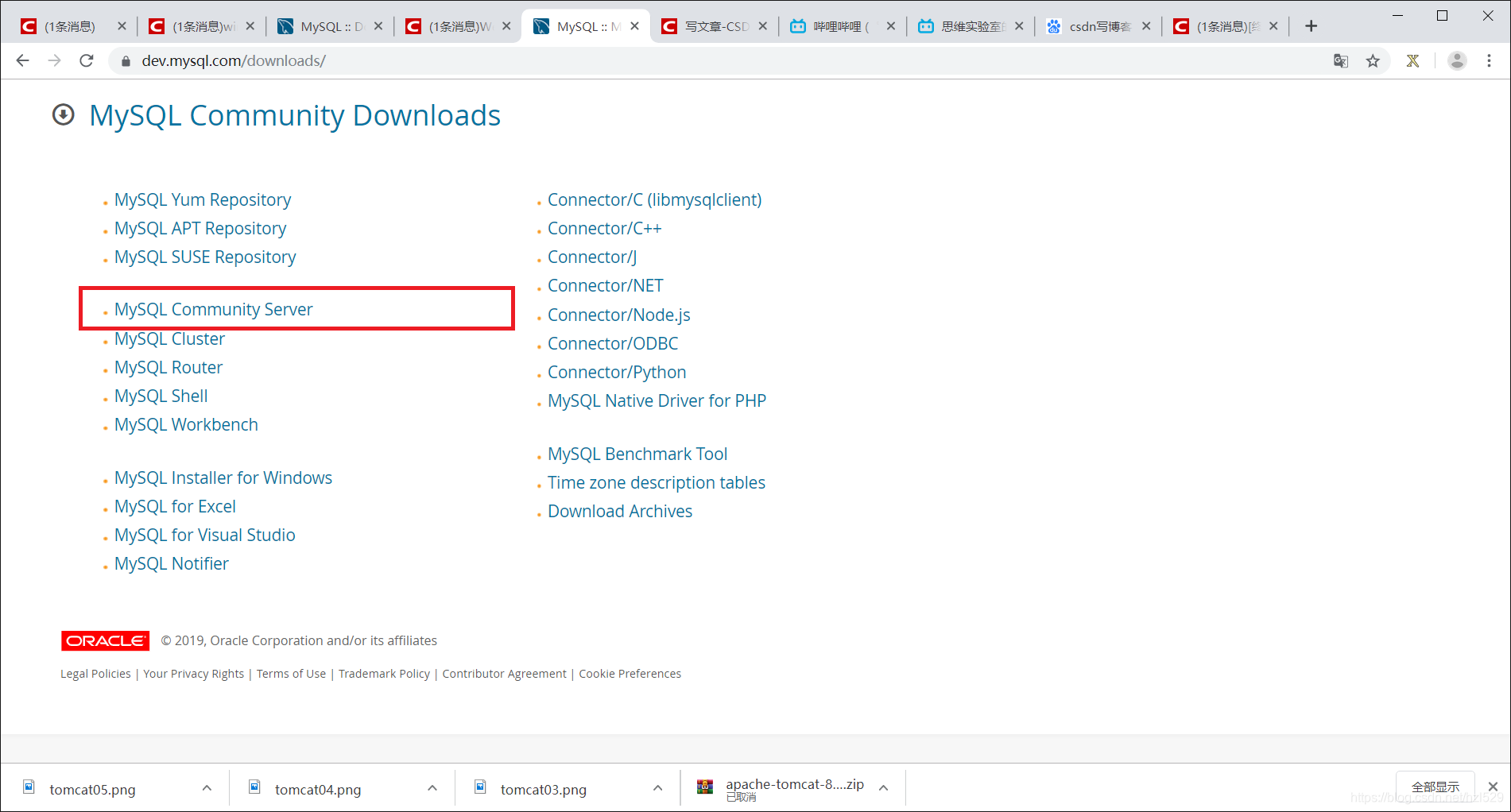Close the csdn写博客 tab
Image resolution: width=1511 pixels, height=812 pixels.
tap(1146, 26)
